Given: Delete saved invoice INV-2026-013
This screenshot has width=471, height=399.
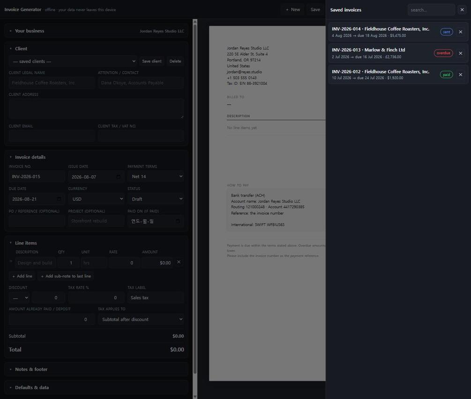Looking at the screenshot, I should point(461,53).
